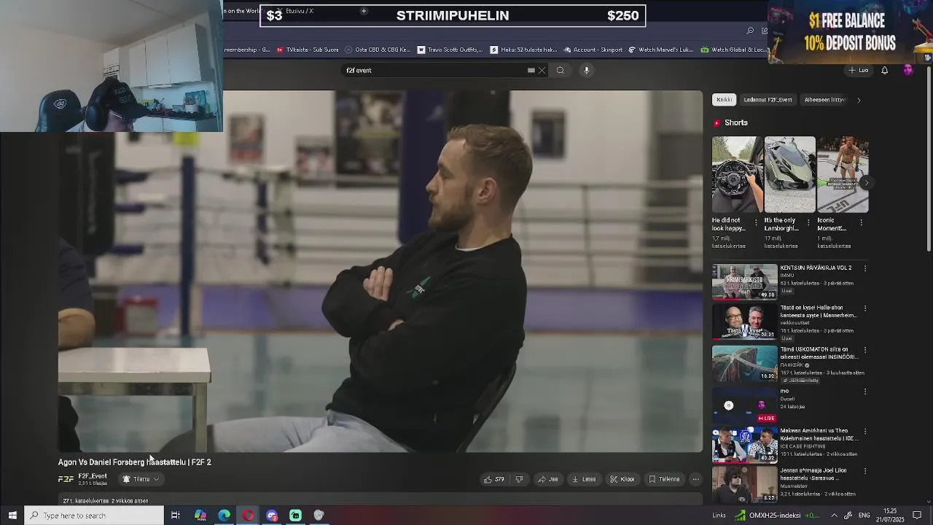Open Microsoft Edge from taskbar
This screenshot has width=933, height=525.
click(225, 516)
